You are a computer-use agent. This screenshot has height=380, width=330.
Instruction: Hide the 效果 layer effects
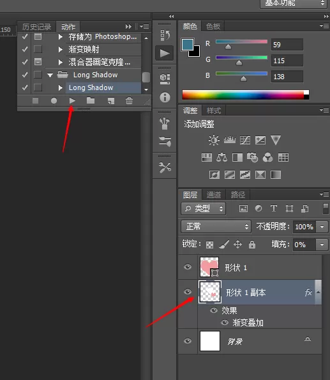click(x=214, y=310)
